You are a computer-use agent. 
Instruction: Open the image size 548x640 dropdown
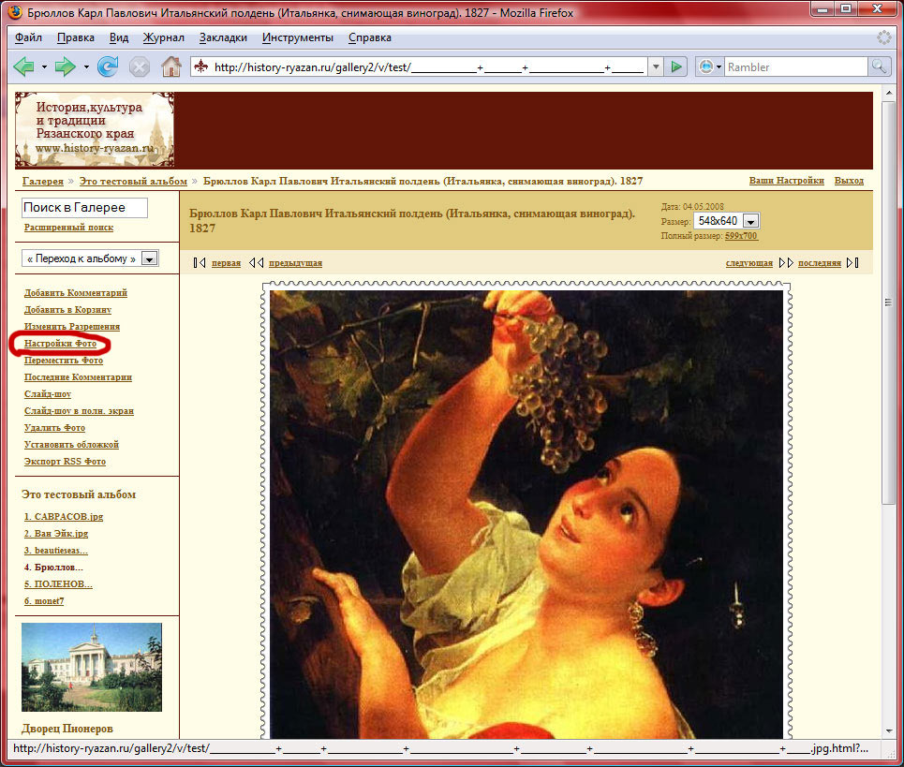pyautogui.click(x=726, y=221)
